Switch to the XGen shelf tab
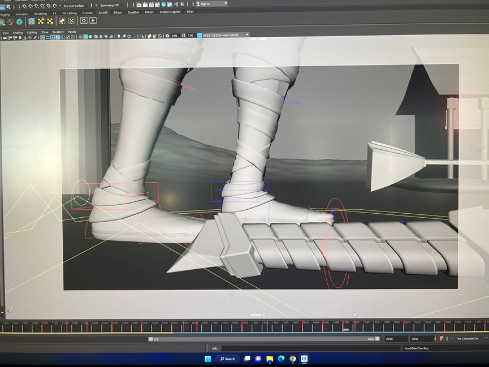Viewport: 489px width, 367px height. pyautogui.click(x=190, y=11)
